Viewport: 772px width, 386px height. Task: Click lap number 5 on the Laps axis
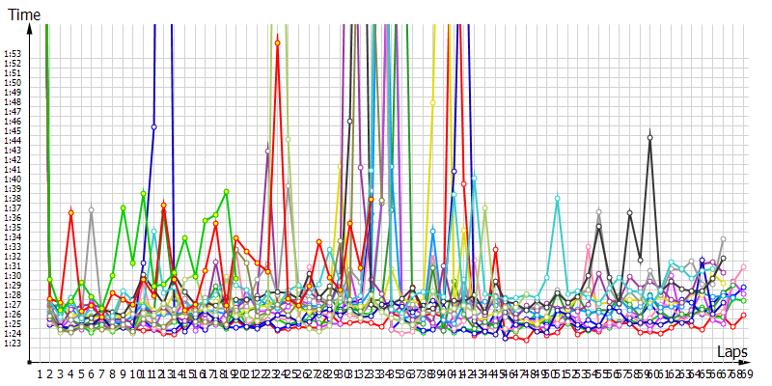(x=81, y=374)
